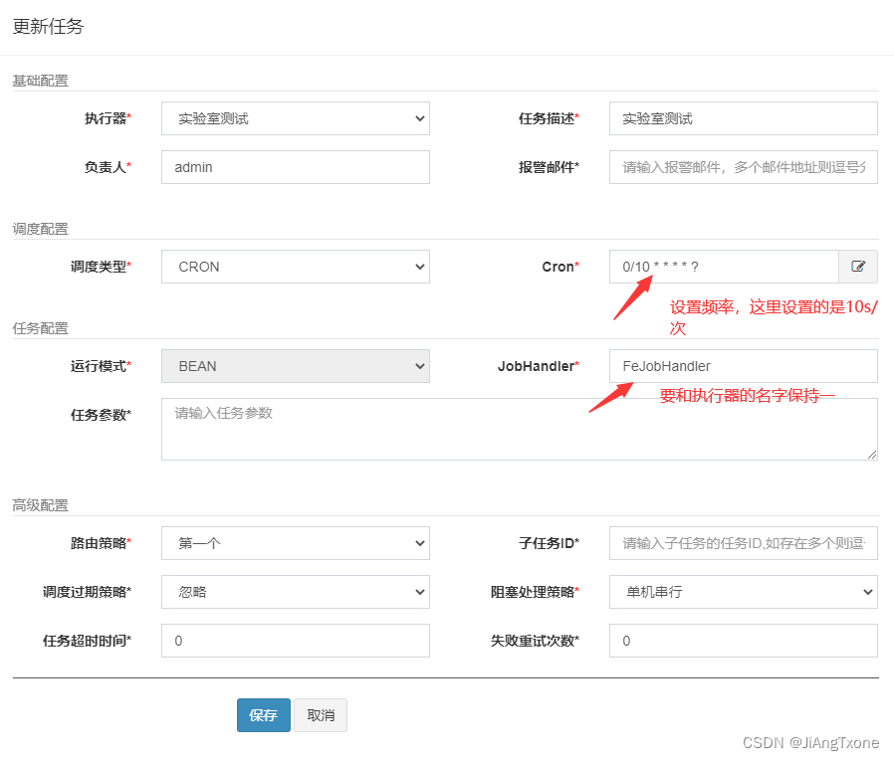
Task: Click the JobHandler field label
Action: click(x=539, y=366)
